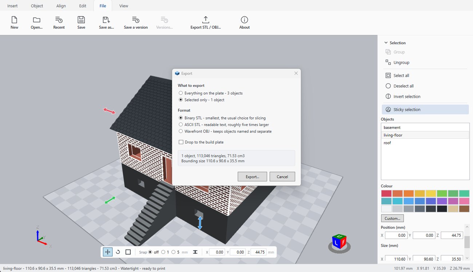Pick the pink colour swatch
Viewport: 473px width, 272px height.
(x=464, y=201)
